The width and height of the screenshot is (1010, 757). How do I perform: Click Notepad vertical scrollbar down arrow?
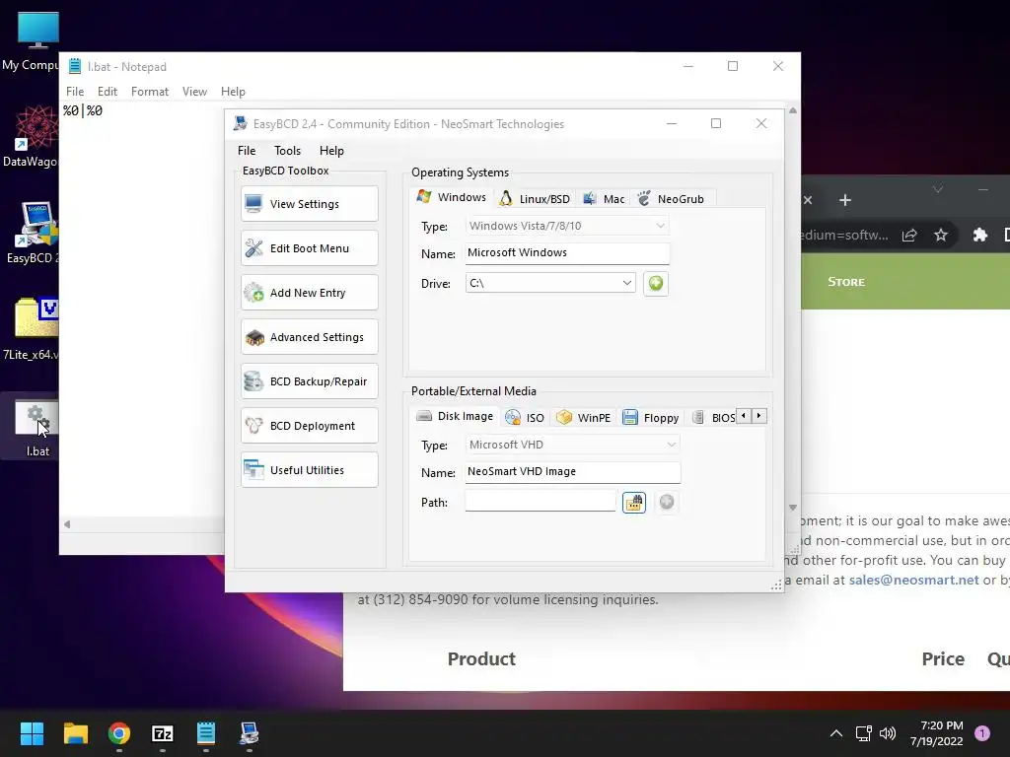[793, 508]
